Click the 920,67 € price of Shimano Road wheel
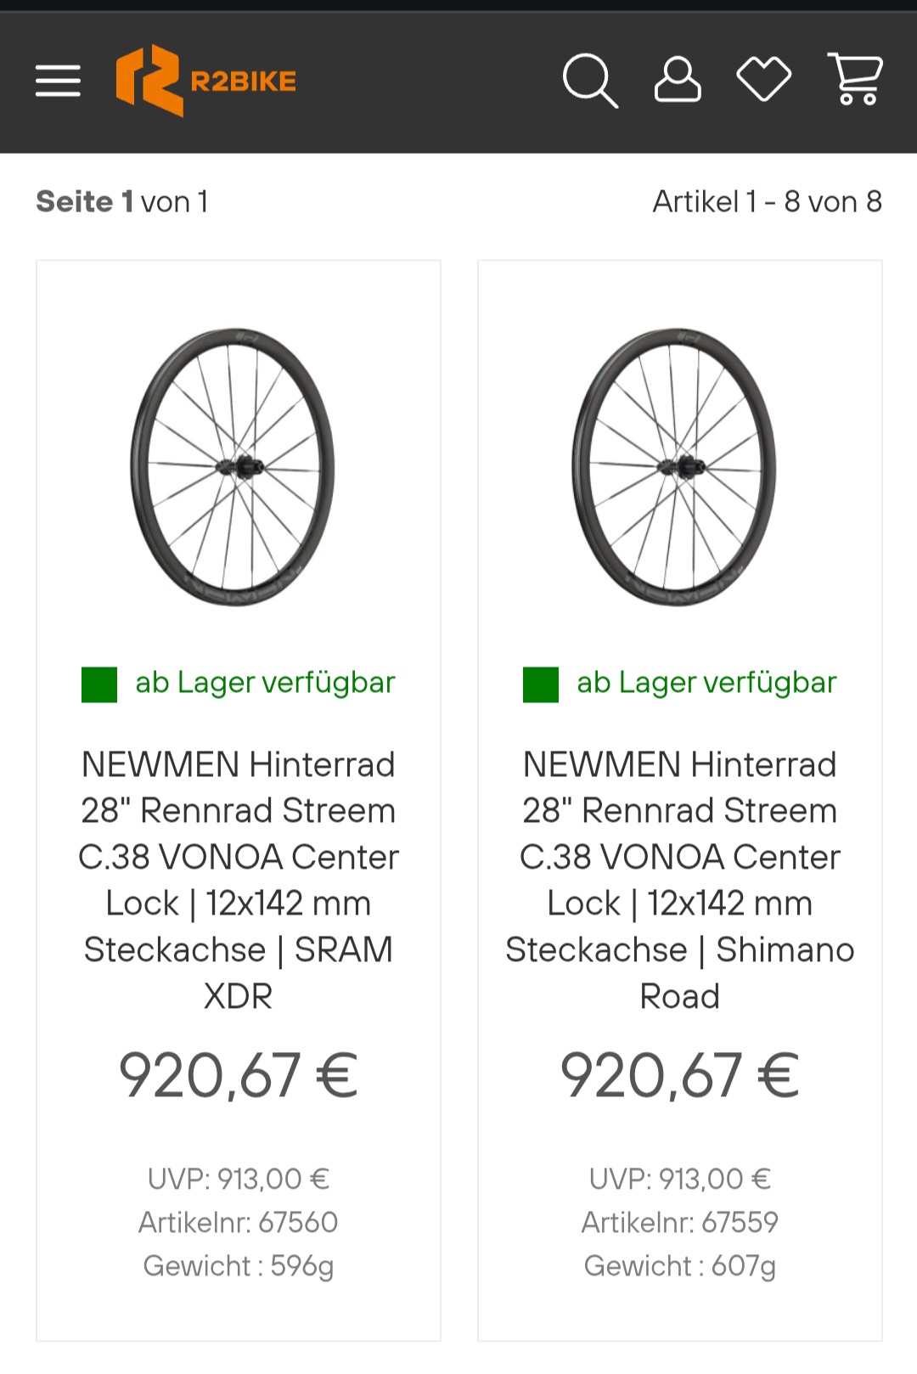Screen dimensions: 917x1374 [680, 1075]
